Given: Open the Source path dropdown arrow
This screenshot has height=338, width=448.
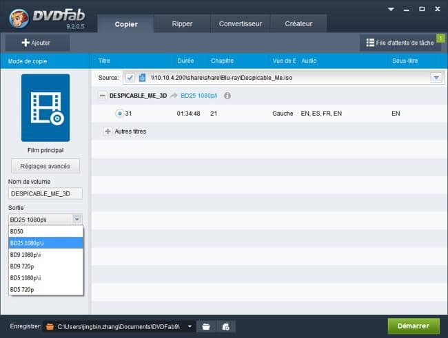Looking at the screenshot, I should coord(436,78).
